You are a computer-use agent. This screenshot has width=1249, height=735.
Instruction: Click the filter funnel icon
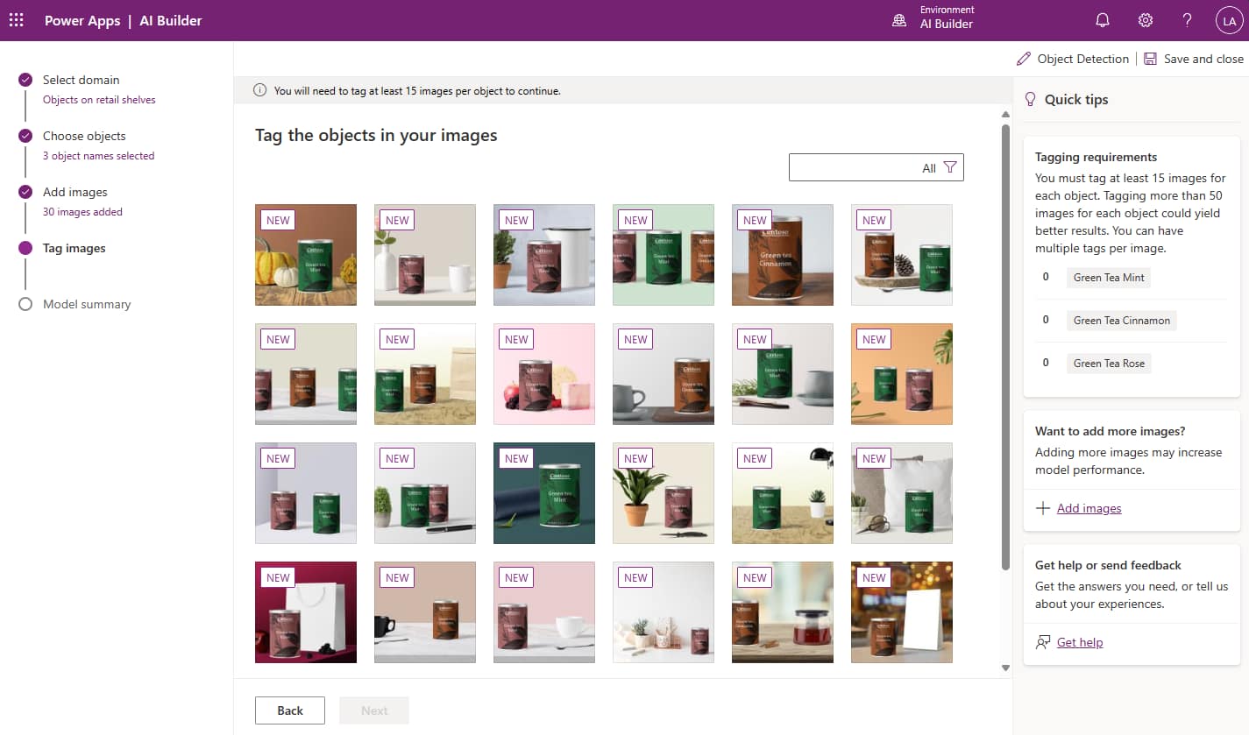pos(950,167)
